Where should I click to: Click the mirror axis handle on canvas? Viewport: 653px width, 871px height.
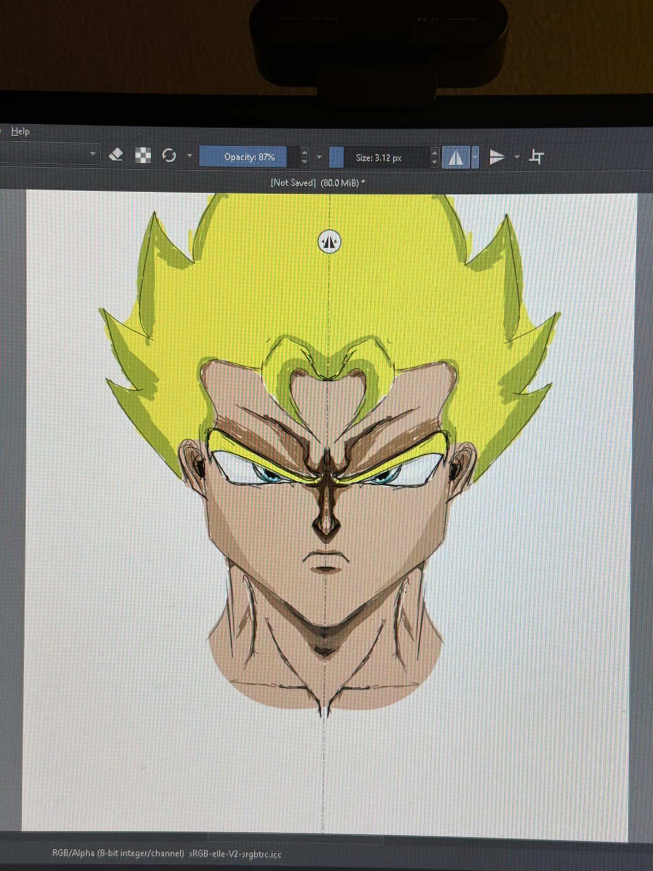pyautogui.click(x=329, y=241)
